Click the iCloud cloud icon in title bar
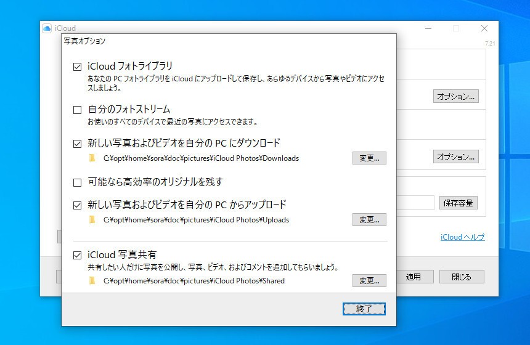 point(47,28)
